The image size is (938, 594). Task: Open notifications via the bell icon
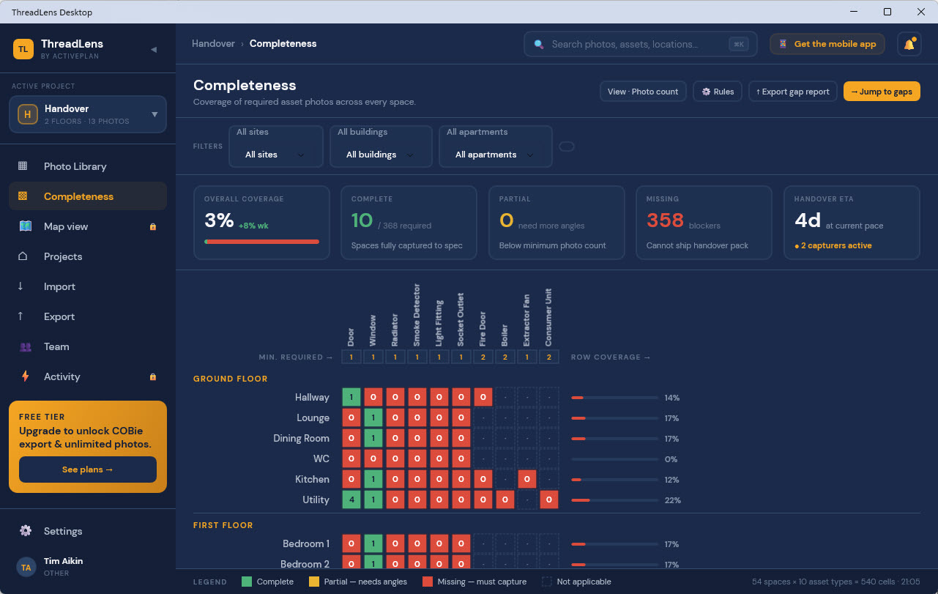pos(909,44)
